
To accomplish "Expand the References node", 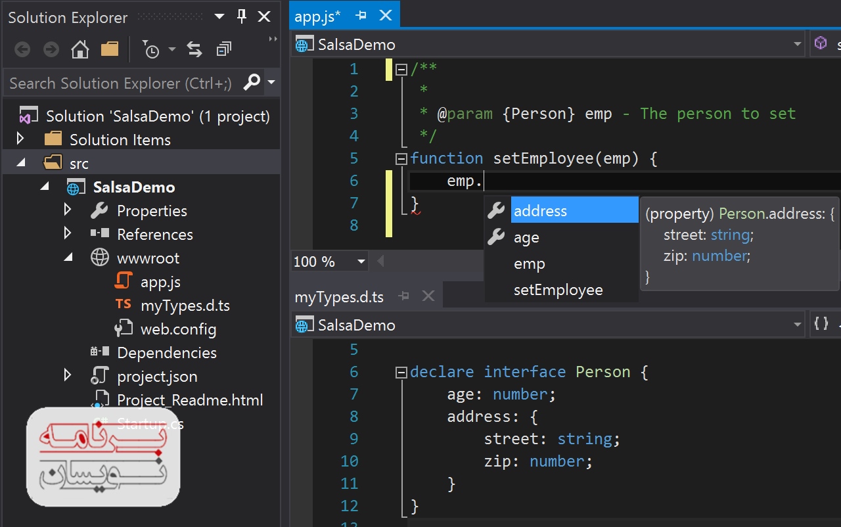I will tap(67, 234).
